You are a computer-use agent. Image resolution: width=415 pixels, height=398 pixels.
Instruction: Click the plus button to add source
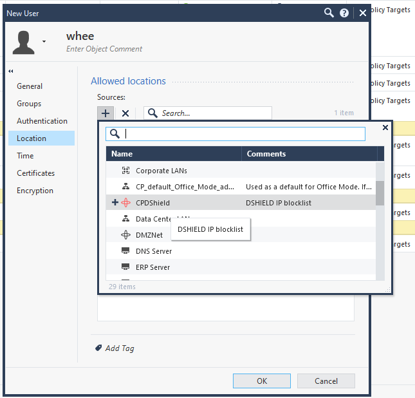click(106, 113)
